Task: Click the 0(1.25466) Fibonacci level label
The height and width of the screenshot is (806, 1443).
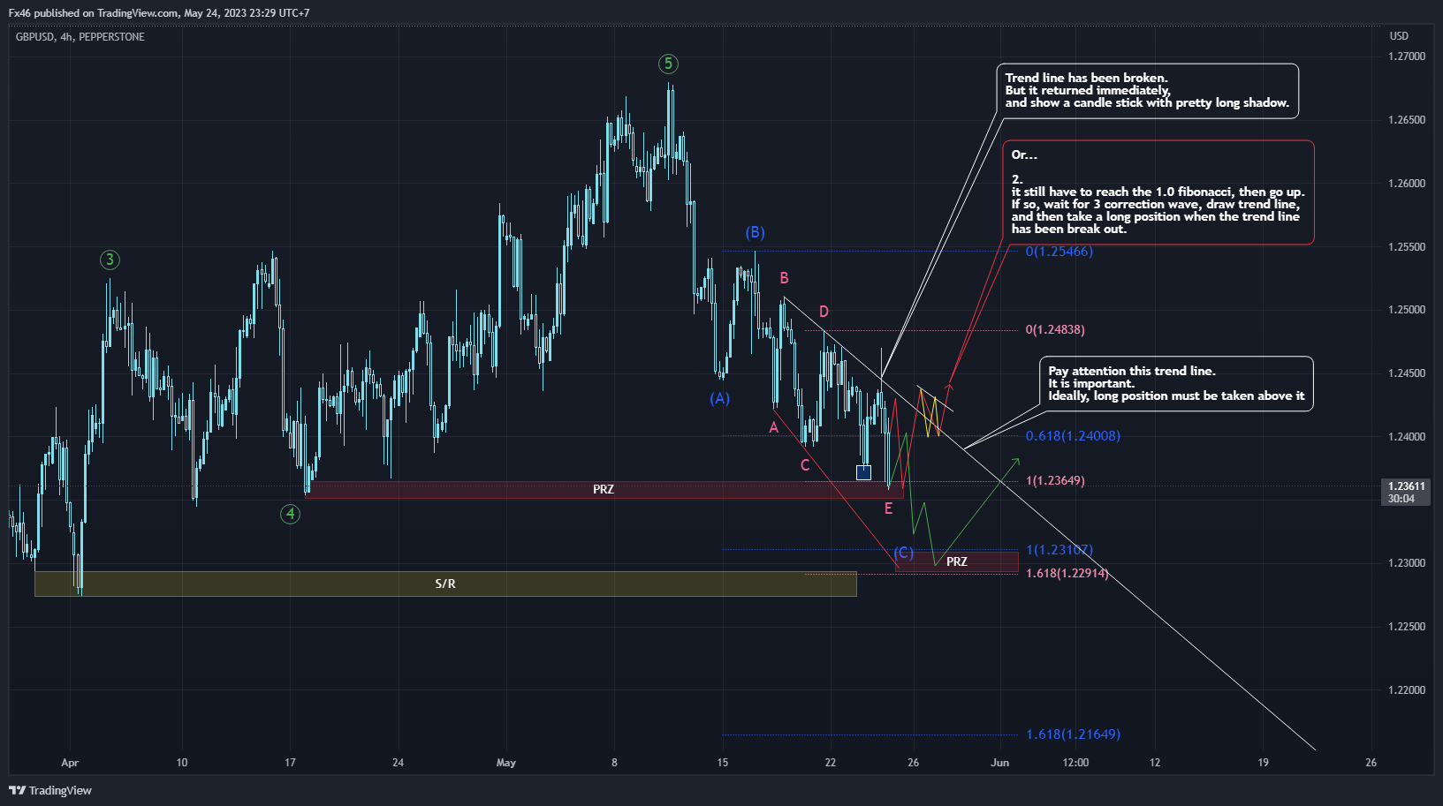Action: pyautogui.click(x=1059, y=252)
